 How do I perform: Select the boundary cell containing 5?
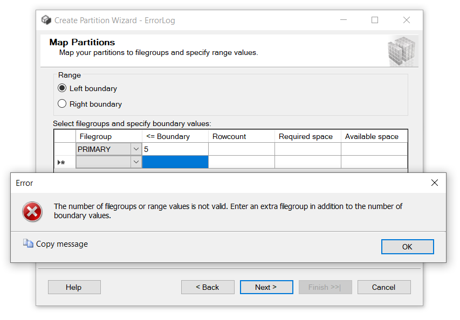pos(175,149)
